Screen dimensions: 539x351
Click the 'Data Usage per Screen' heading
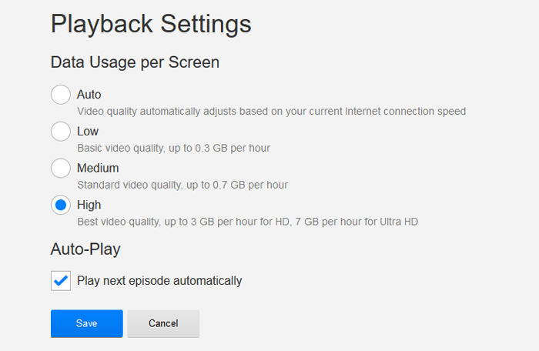(135, 62)
